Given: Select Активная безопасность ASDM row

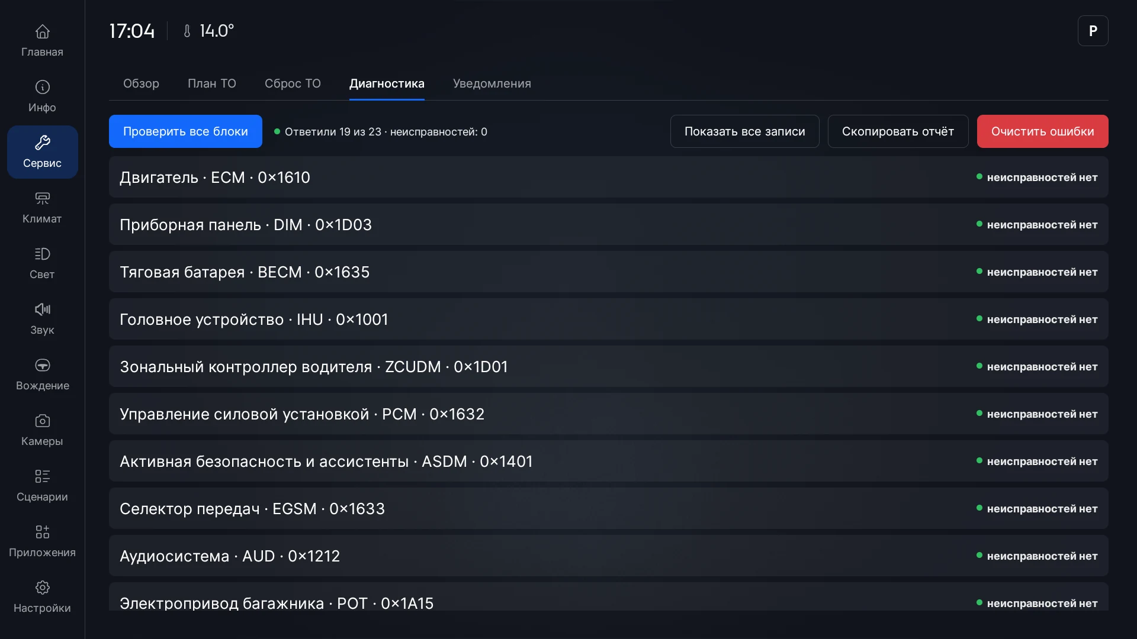Looking at the screenshot, I should 608,461.
